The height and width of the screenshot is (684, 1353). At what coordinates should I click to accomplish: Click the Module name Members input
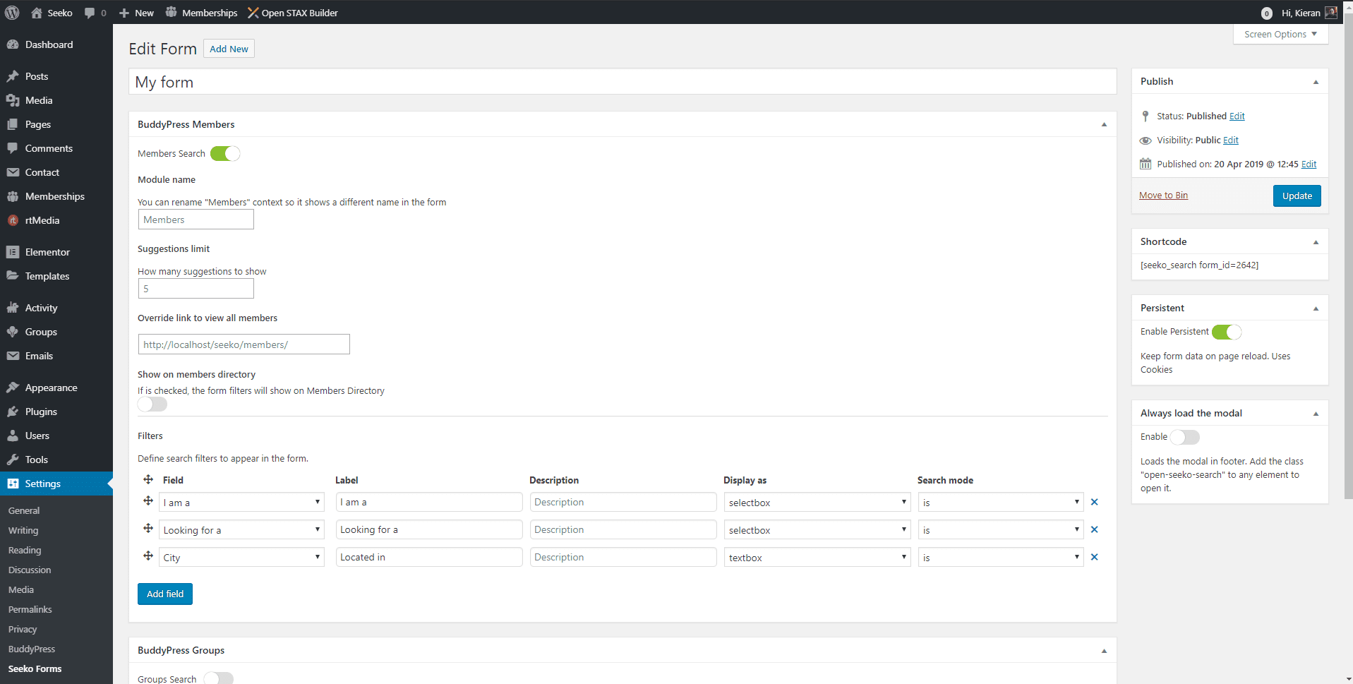point(196,220)
